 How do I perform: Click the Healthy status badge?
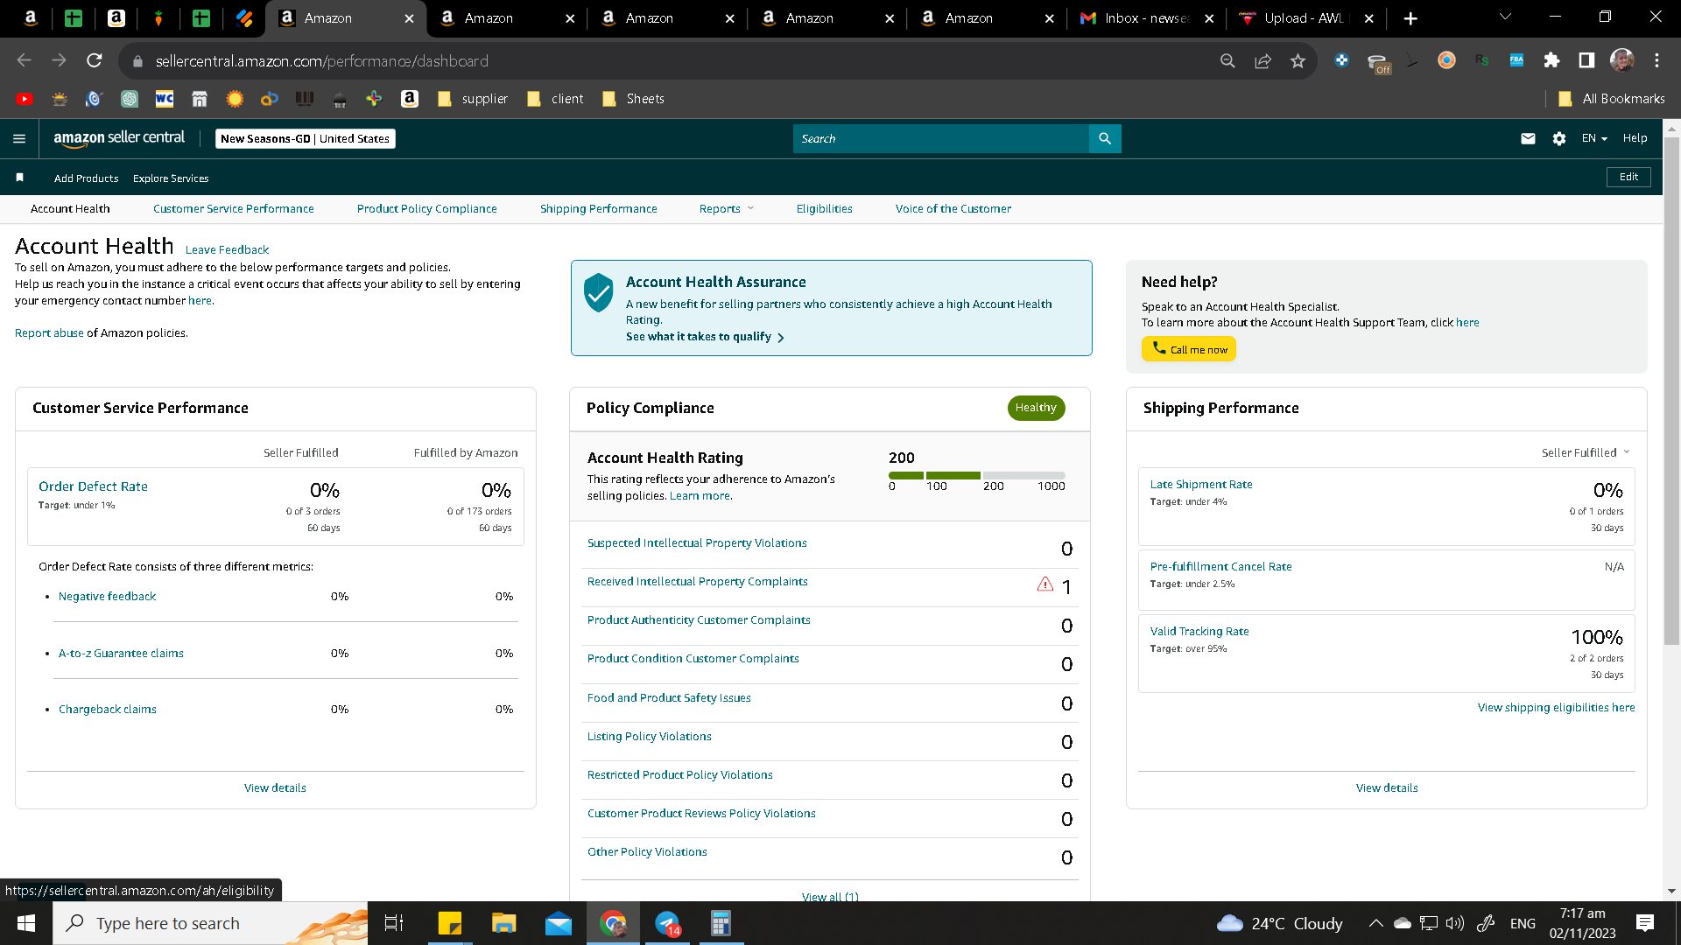1036,408
